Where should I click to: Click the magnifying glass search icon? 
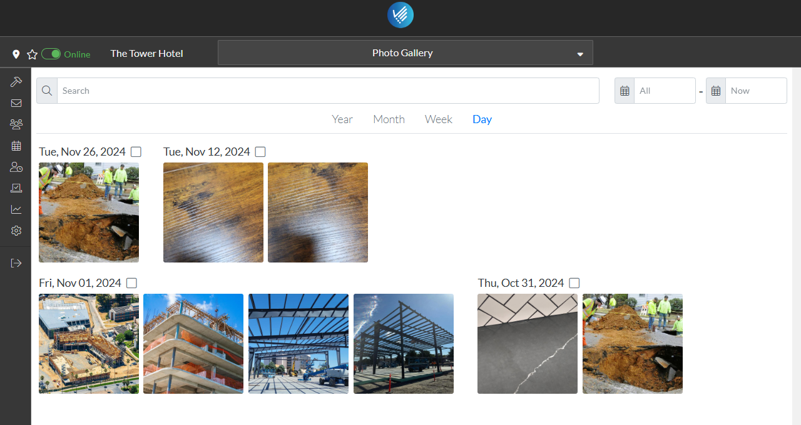pos(47,91)
